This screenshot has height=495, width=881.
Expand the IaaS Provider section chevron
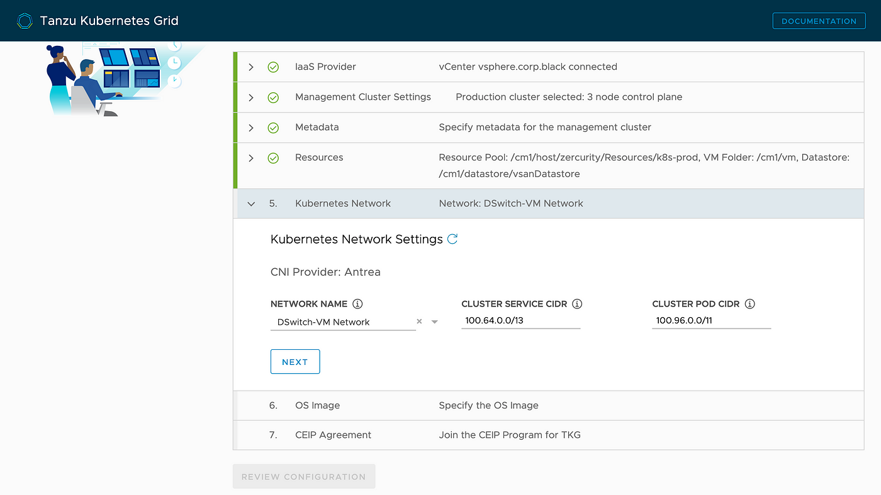pos(251,67)
